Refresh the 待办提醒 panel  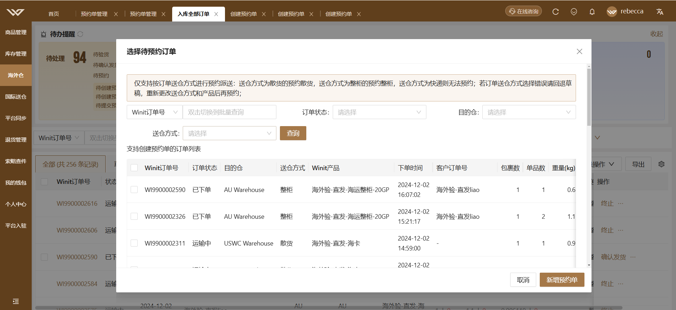point(80,34)
